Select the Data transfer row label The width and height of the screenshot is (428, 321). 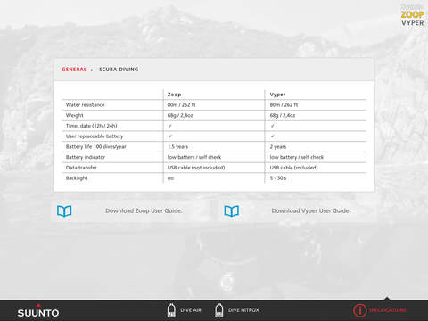pyautogui.click(x=81, y=168)
